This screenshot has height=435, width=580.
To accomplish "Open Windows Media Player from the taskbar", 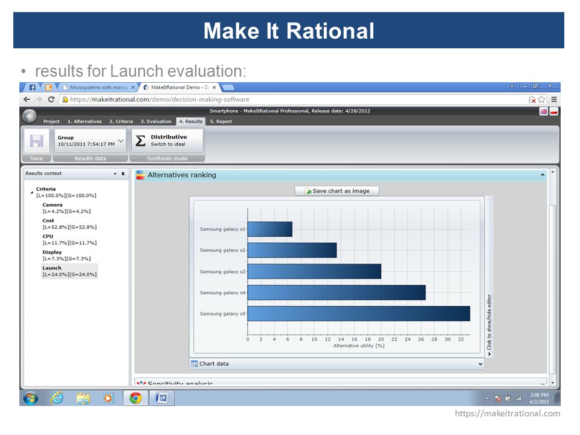I will point(109,398).
